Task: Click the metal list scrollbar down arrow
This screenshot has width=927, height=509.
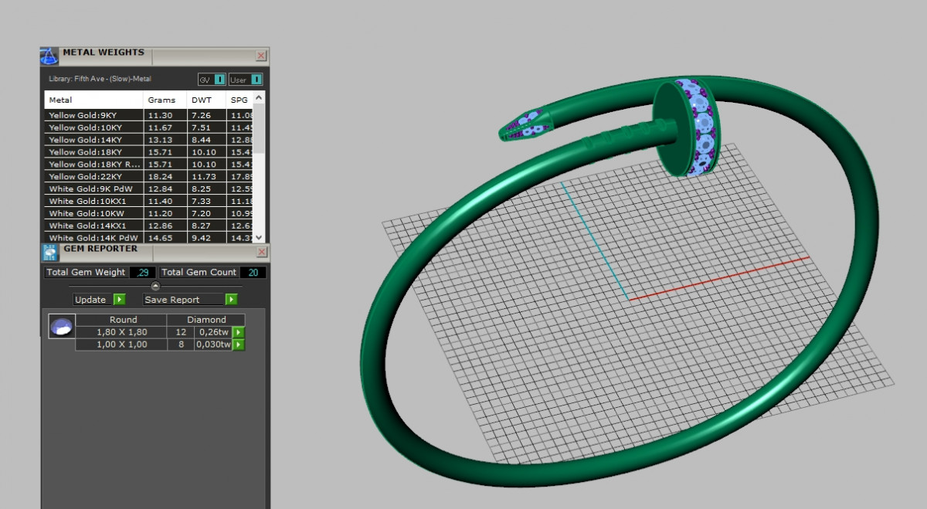Action: (x=259, y=237)
